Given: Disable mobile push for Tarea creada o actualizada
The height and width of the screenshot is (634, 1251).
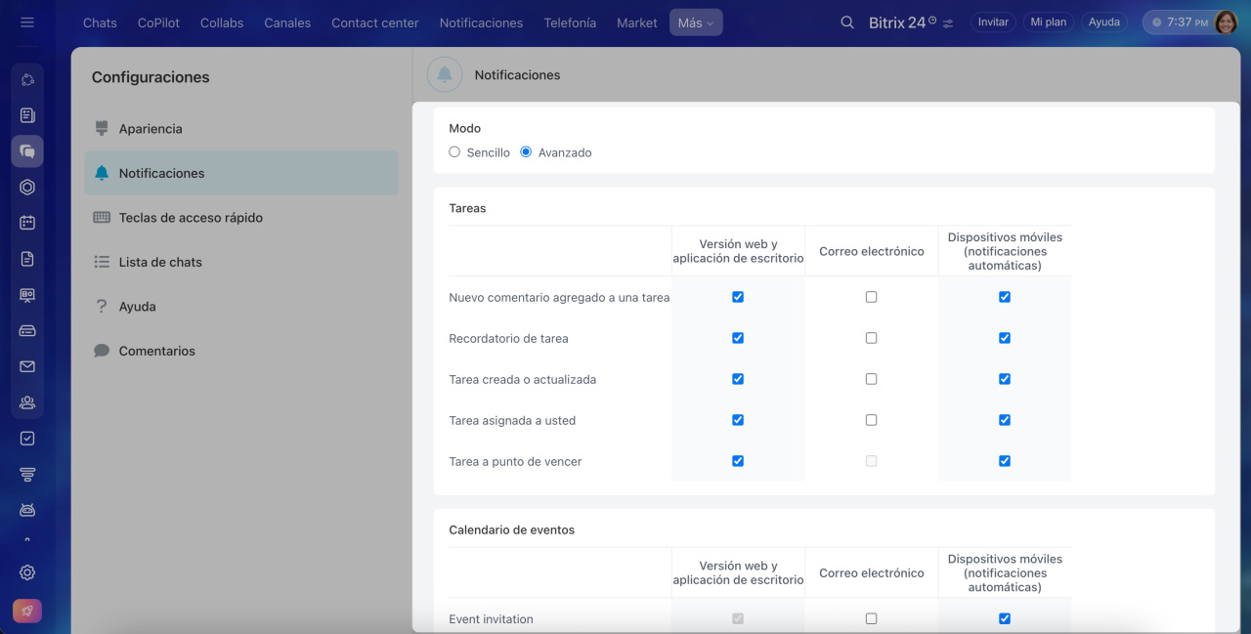Looking at the screenshot, I should click(x=1005, y=379).
